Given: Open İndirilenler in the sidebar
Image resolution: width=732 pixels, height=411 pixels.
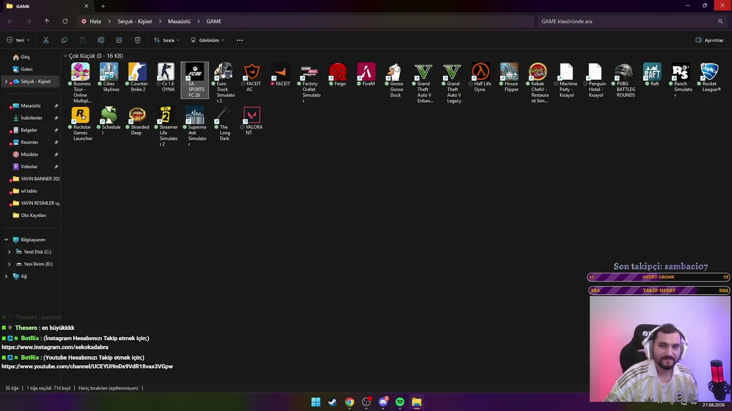Looking at the screenshot, I should coord(30,118).
